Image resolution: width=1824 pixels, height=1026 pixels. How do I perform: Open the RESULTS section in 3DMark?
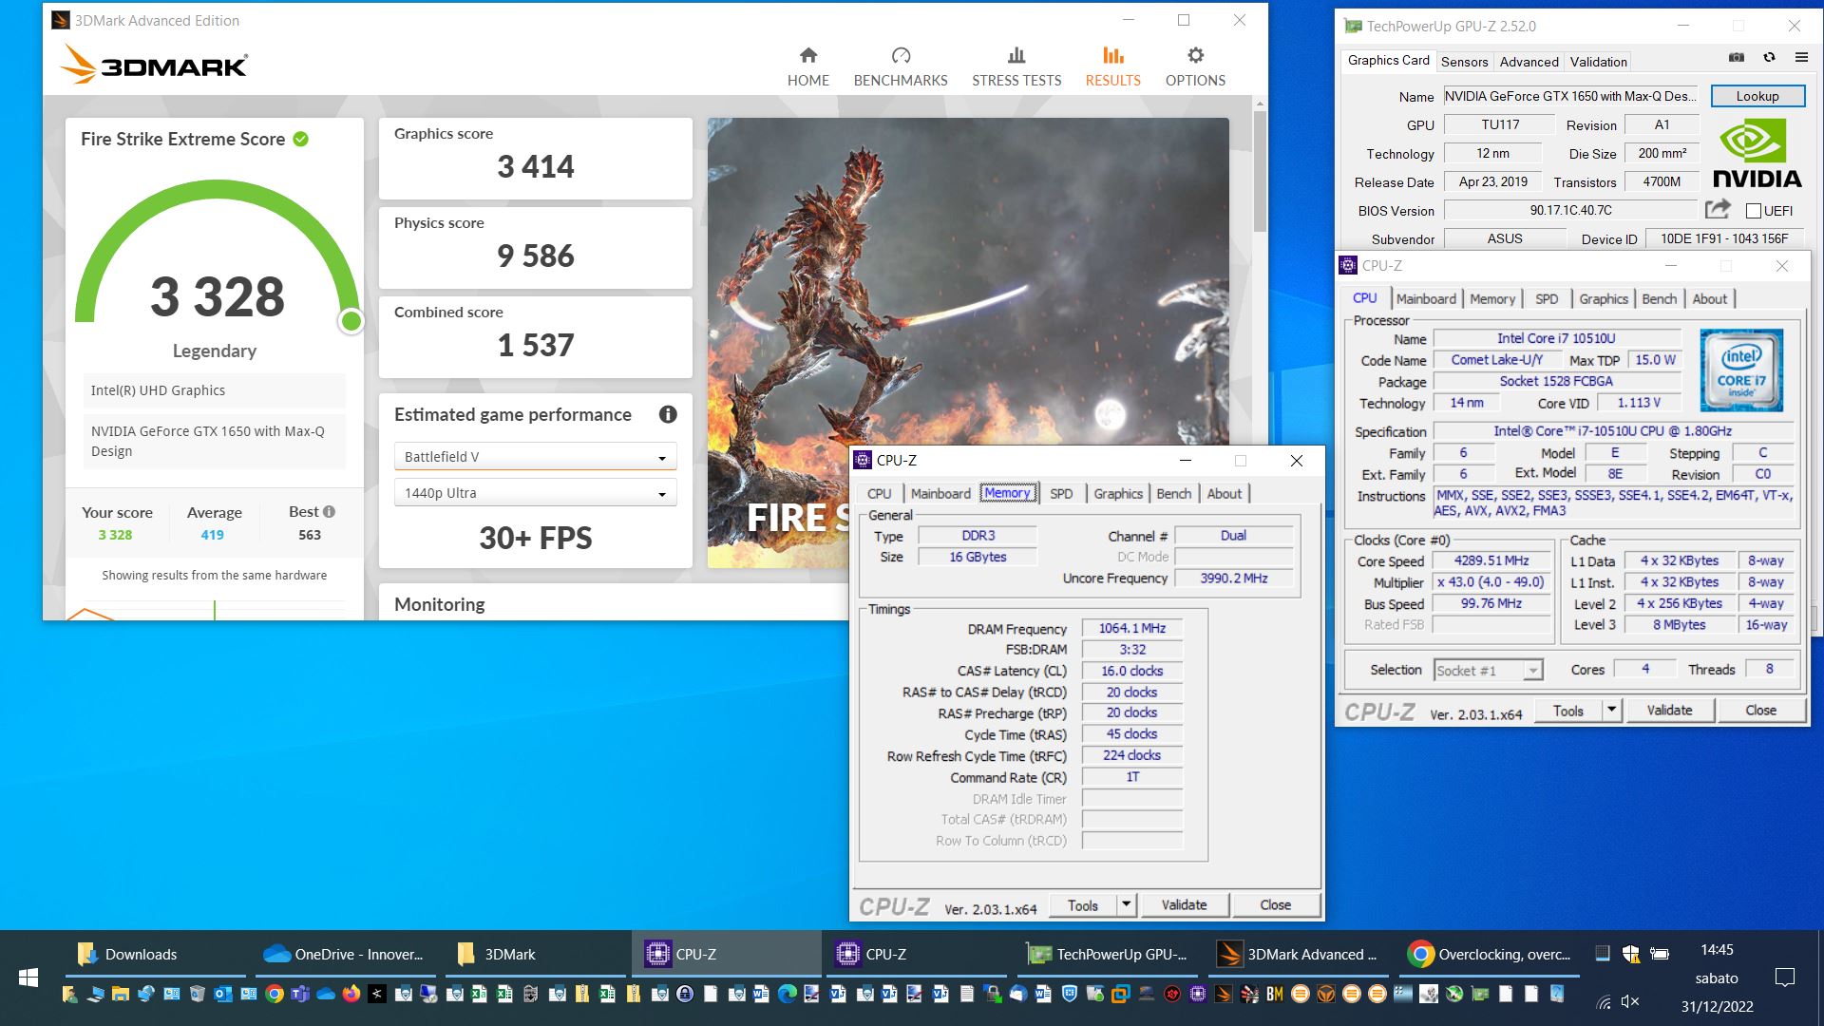pyautogui.click(x=1112, y=66)
